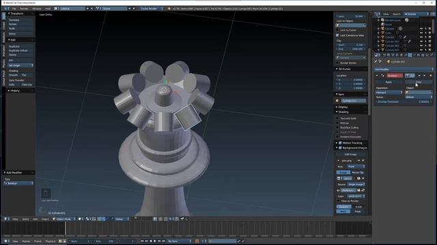
Task: Open boolean Operation Intersect dropdown
Action: pyautogui.click(x=389, y=93)
